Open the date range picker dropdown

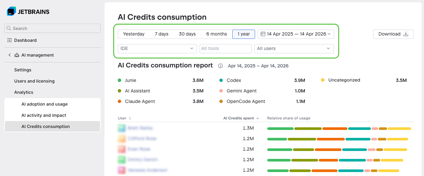click(296, 34)
